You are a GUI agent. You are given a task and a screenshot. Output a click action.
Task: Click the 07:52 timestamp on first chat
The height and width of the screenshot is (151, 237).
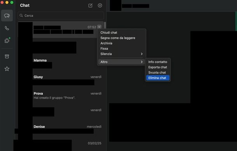click(92, 27)
